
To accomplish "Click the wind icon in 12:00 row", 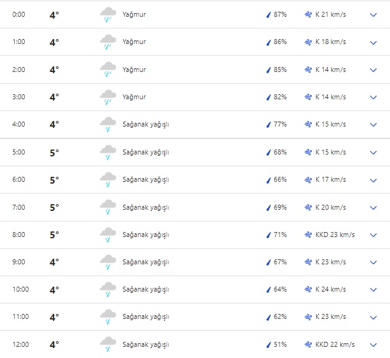I will [x=309, y=344].
